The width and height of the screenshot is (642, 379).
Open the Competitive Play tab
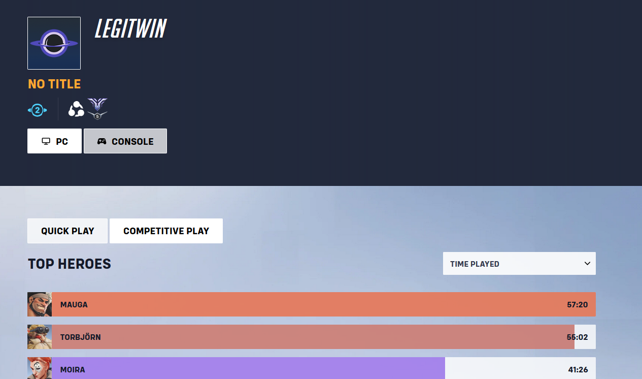coord(166,231)
